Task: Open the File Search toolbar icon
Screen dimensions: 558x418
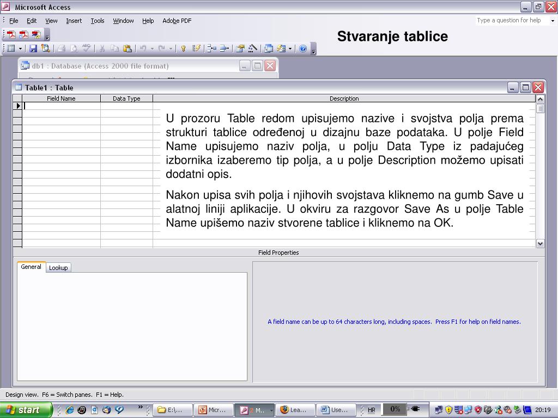Action: [46, 48]
